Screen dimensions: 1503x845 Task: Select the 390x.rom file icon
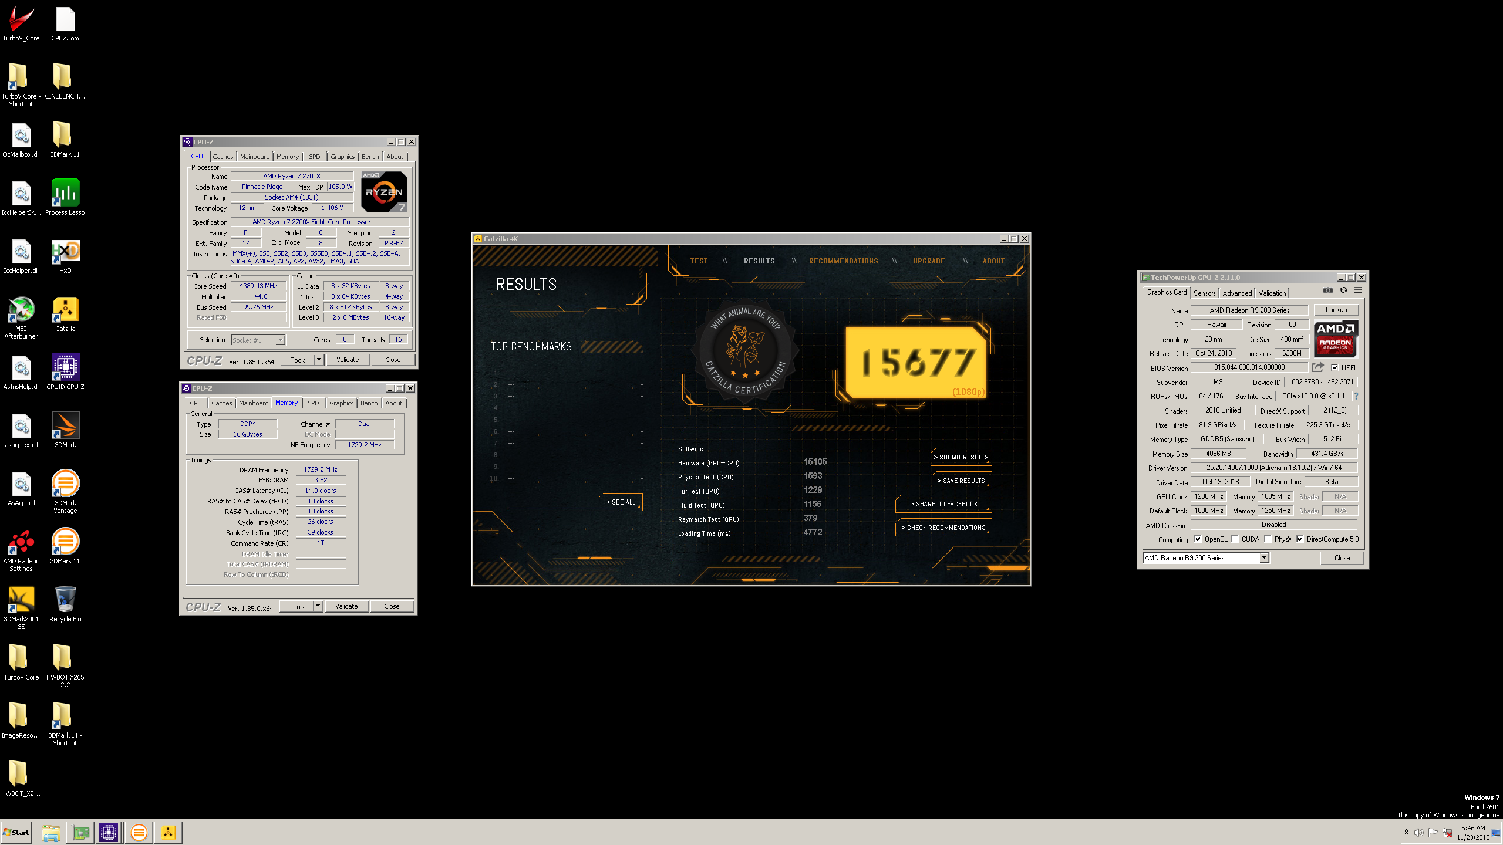coord(65,23)
